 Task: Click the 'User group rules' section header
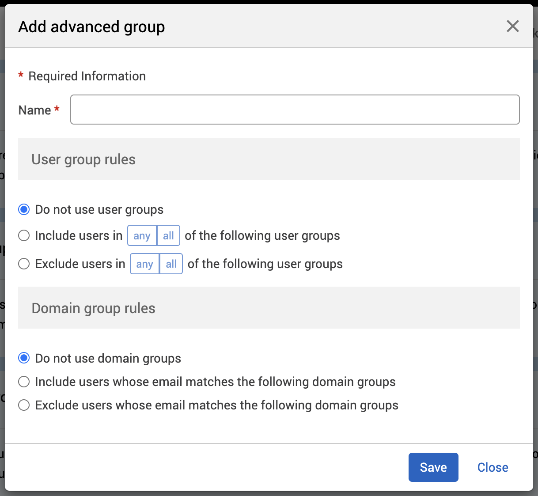[x=83, y=159]
